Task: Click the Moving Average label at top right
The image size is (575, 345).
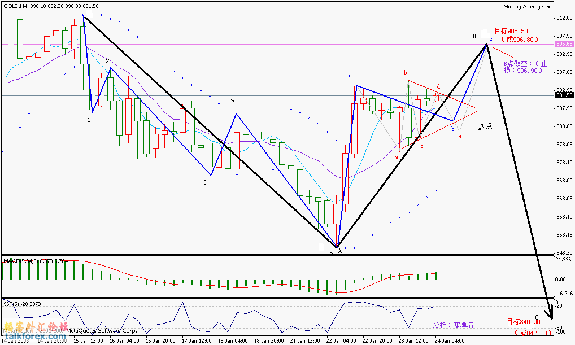Action: click(523, 7)
